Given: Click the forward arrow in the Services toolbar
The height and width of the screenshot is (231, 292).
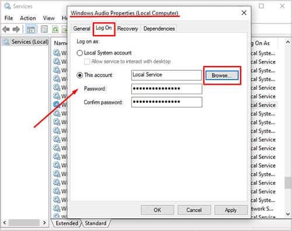Looking at the screenshot, I should (x=16, y=29).
